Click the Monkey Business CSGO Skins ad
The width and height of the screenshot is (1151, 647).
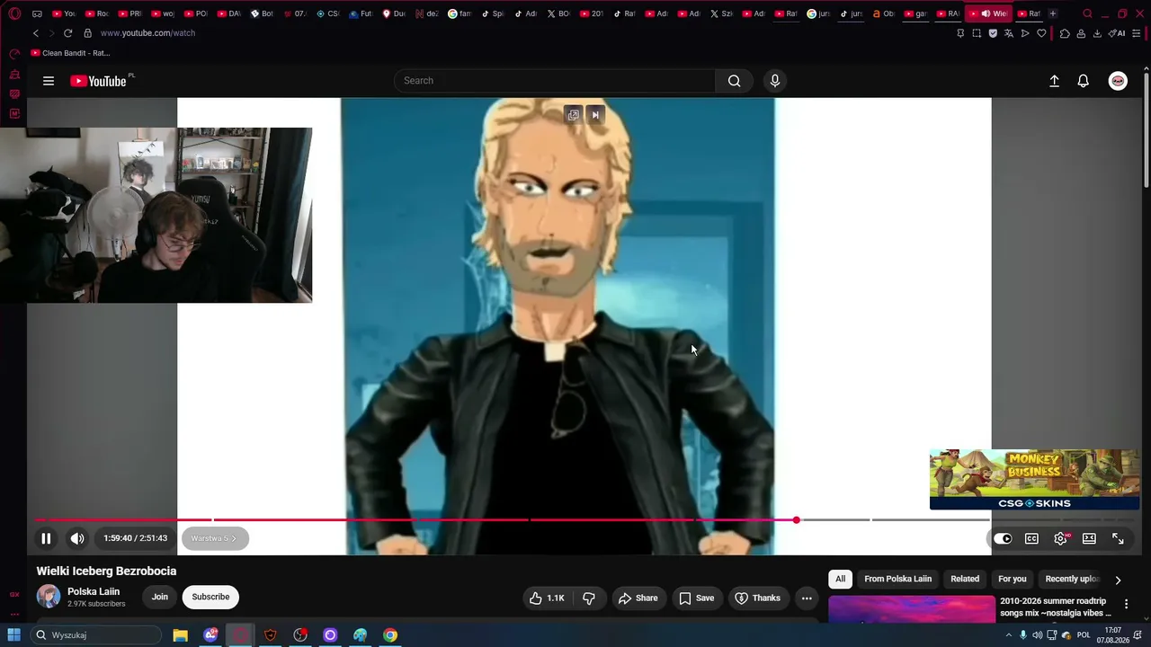(1034, 479)
